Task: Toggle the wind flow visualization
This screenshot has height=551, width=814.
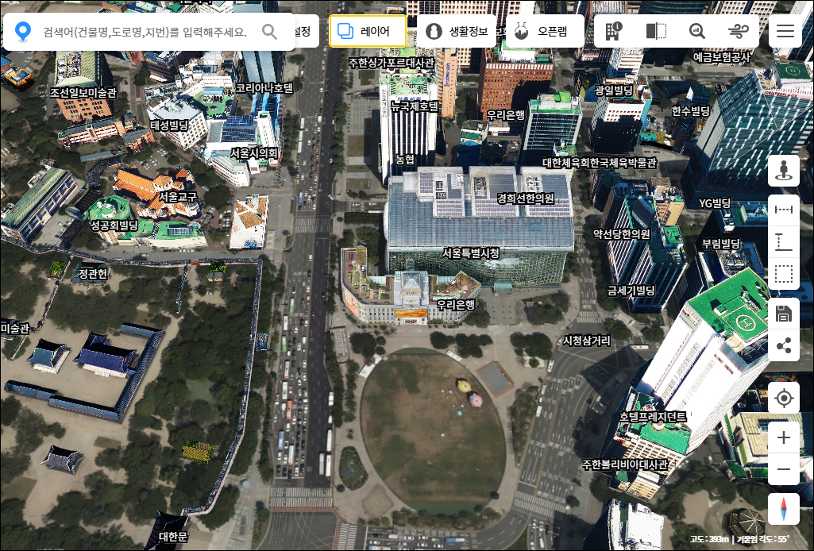Action: tap(739, 31)
